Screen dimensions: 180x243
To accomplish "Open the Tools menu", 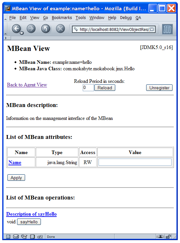I will point(81,18).
